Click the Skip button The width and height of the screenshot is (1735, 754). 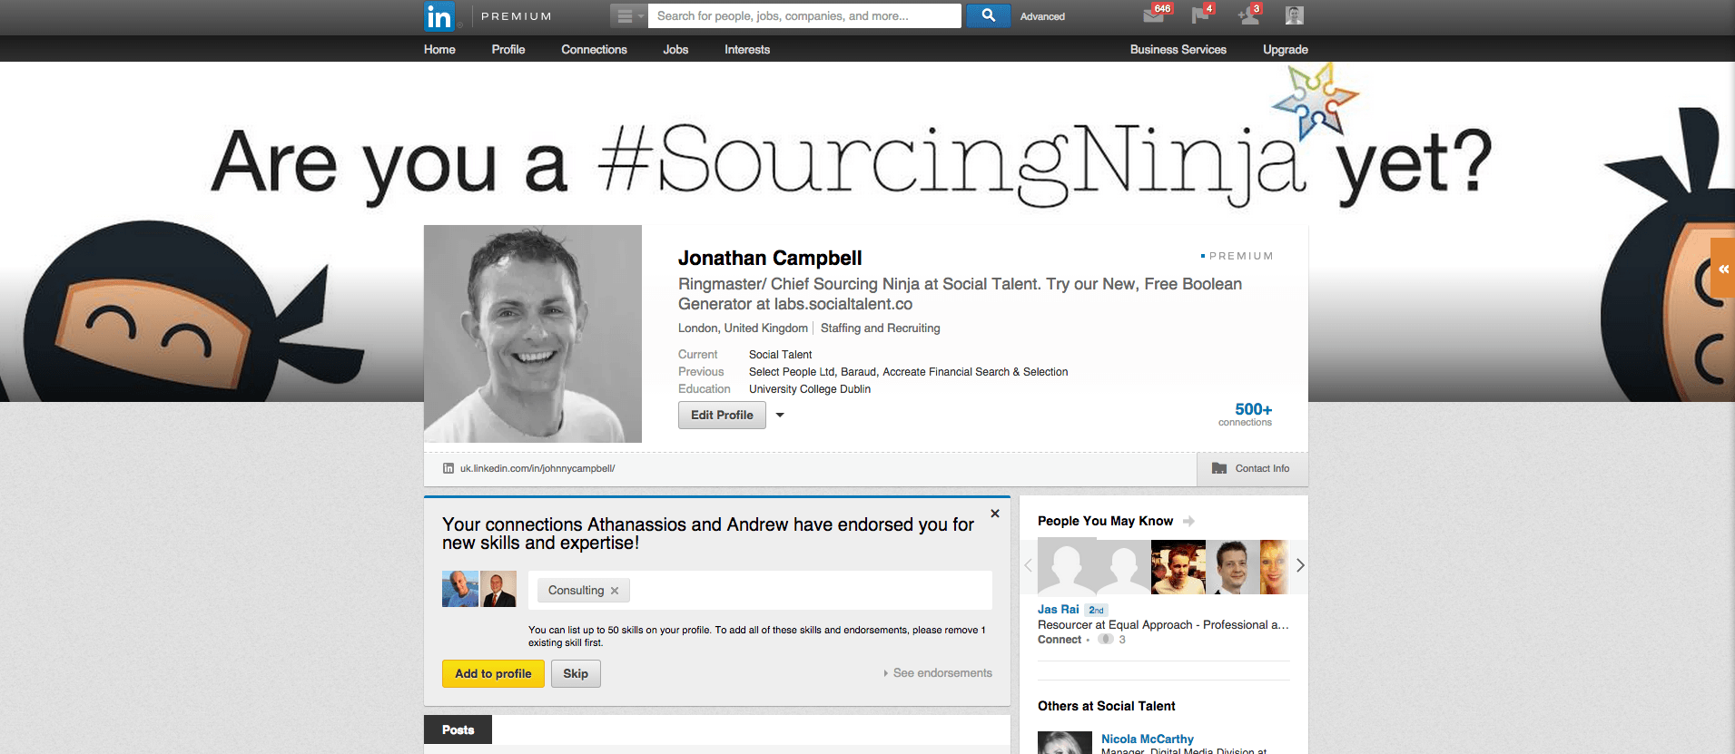click(576, 673)
